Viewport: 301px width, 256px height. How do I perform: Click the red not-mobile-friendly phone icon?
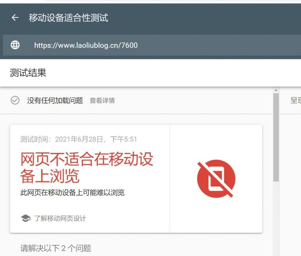coord(216,179)
